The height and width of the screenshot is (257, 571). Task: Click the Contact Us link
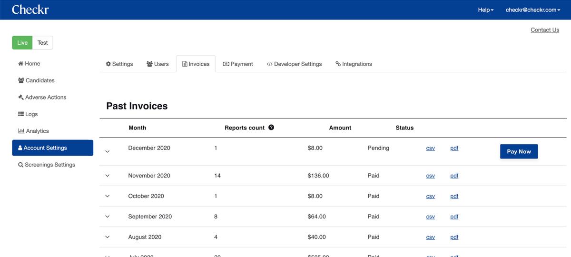545,30
